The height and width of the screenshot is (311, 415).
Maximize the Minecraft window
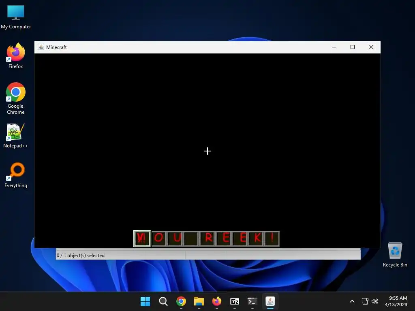pyautogui.click(x=353, y=47)
